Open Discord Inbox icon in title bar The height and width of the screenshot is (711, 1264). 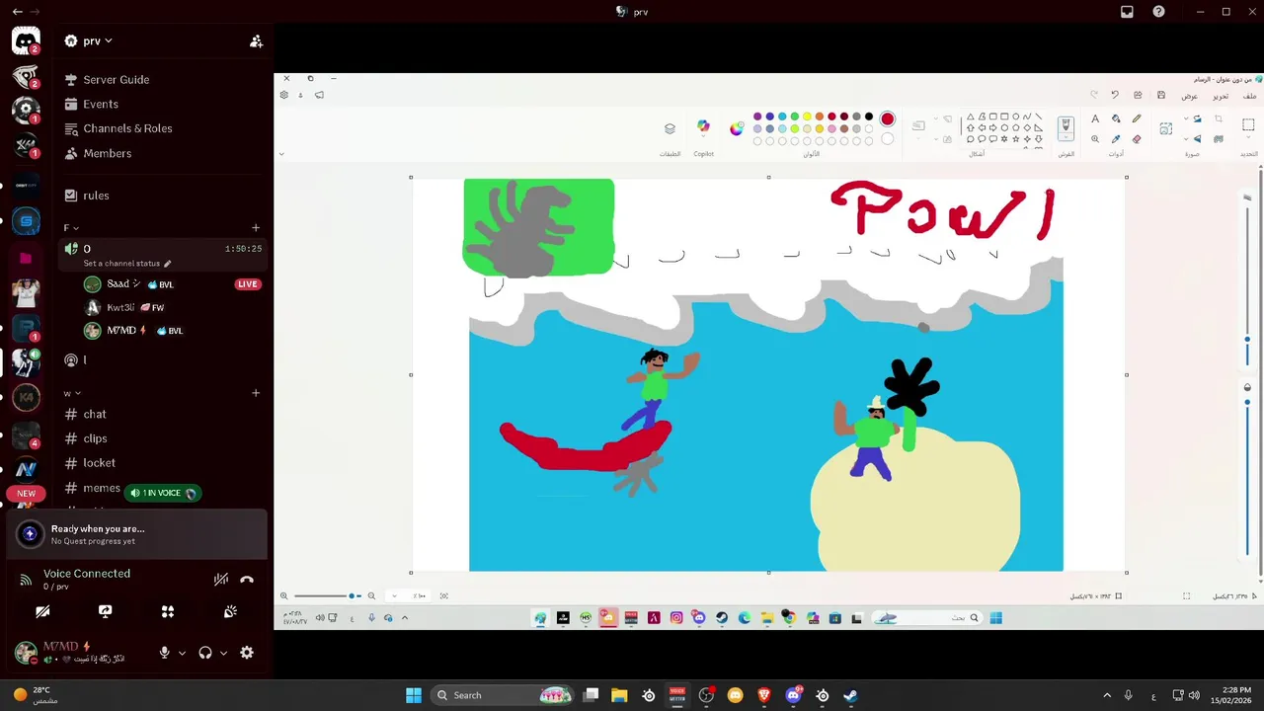(1127, 12)
